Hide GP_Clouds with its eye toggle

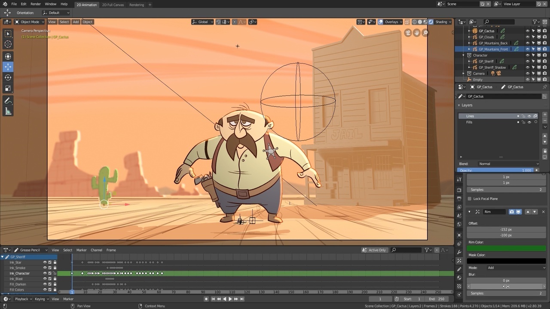pyautogui.click(x=528, y=36)
